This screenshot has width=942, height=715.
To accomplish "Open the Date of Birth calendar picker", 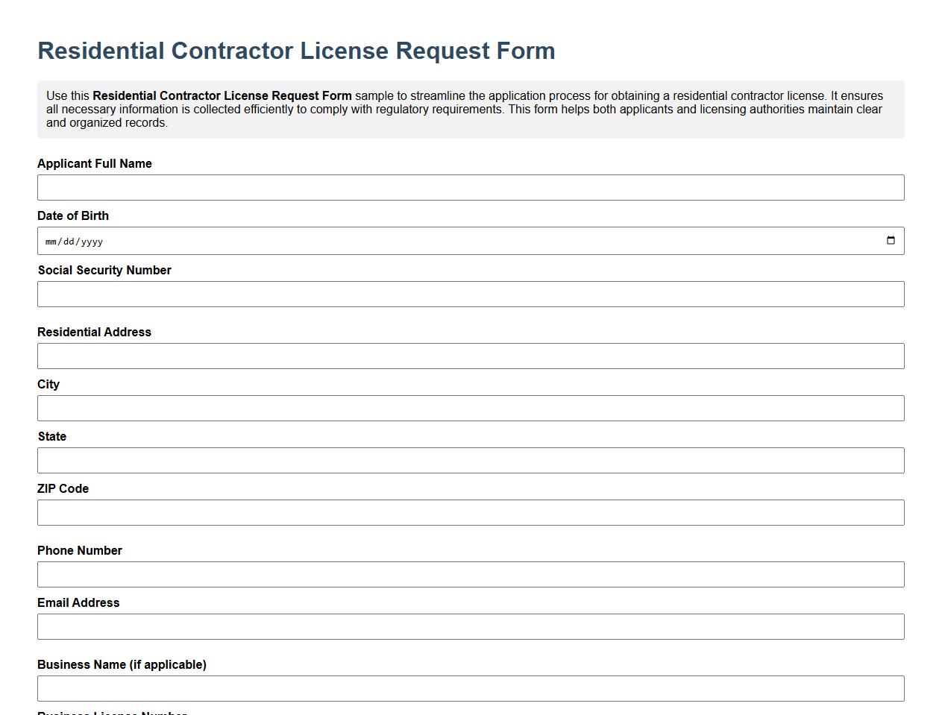I will (891, 240).
